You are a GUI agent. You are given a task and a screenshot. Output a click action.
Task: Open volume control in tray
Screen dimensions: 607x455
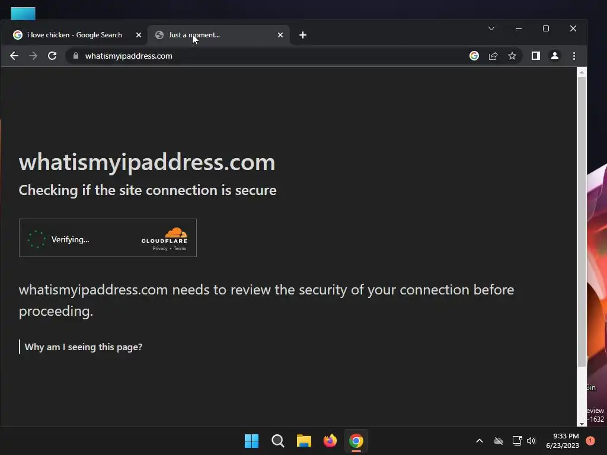(x=531, y=441)
